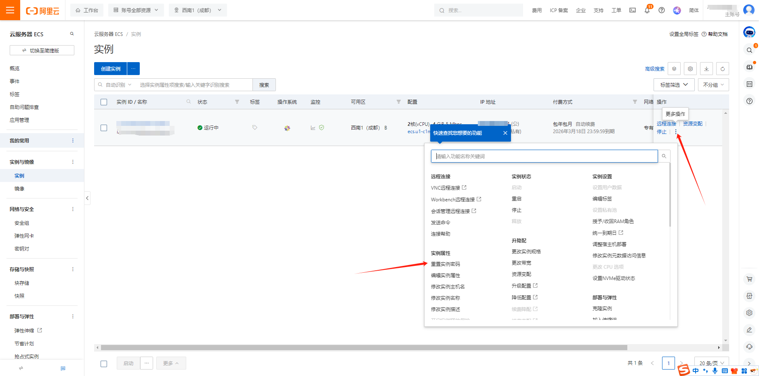This screenshot has width=759, height=376.
Task: Click the notification bell icon
Action: 647,10
